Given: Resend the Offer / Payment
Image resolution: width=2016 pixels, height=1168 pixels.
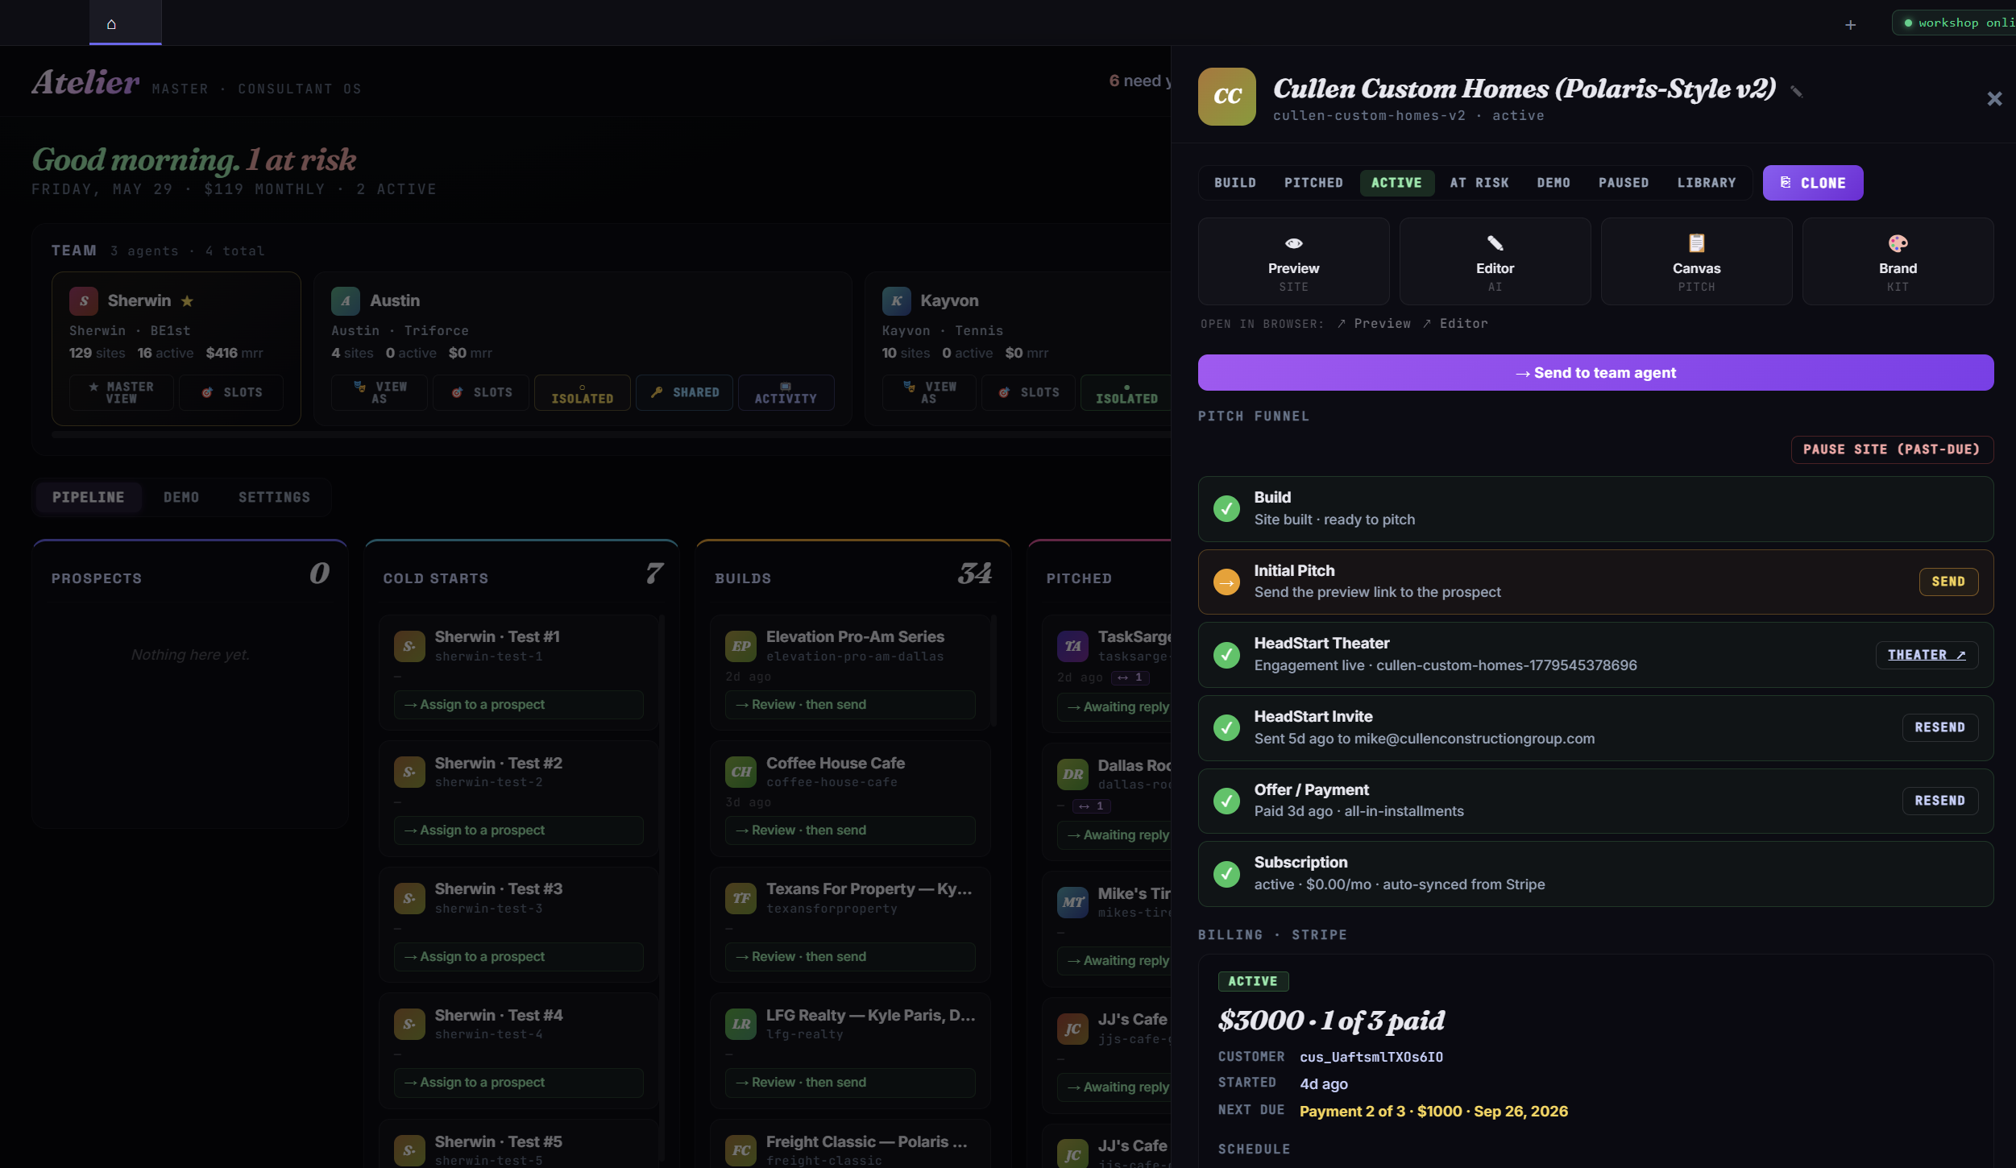Looking at the screenshot, I should pyautogui.click(x=1939, y=801).
